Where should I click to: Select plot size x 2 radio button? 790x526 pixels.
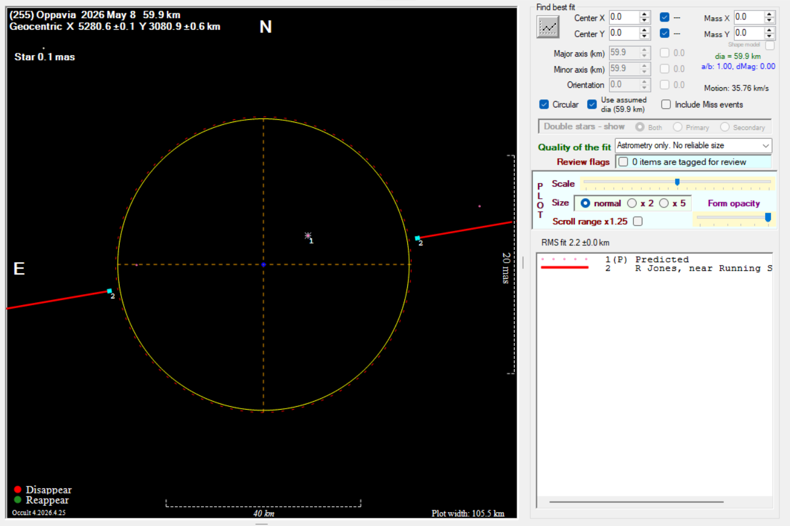coord(632,203)
